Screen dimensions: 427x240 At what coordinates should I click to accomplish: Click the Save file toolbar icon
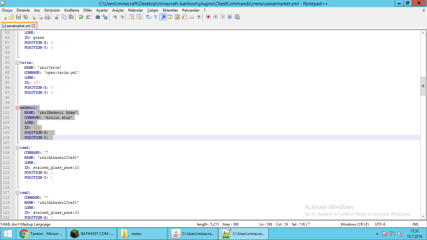pyautogui.click(x=18, y=17)
